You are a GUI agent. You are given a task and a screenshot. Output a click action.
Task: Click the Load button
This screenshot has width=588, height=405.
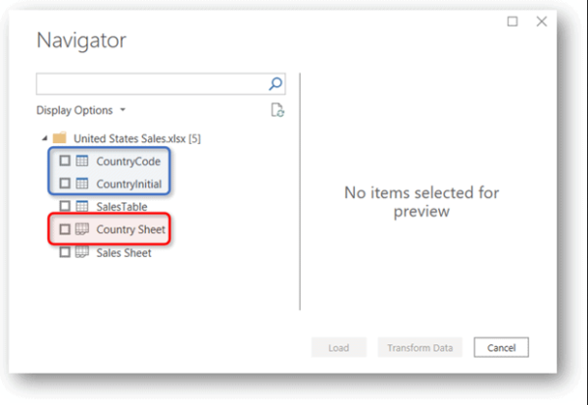(x=339, y=347)
